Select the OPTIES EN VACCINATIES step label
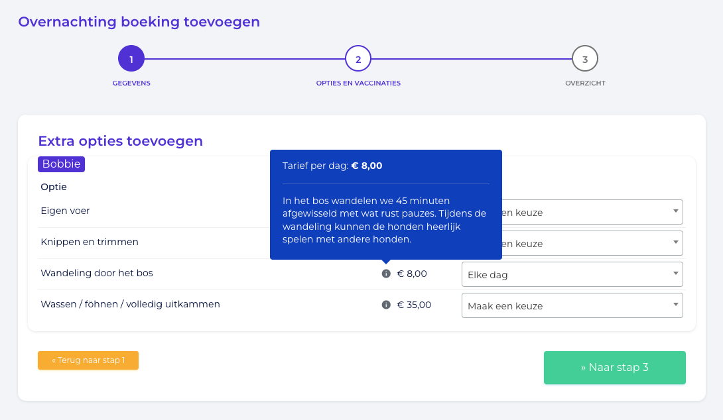 [358, 83]
